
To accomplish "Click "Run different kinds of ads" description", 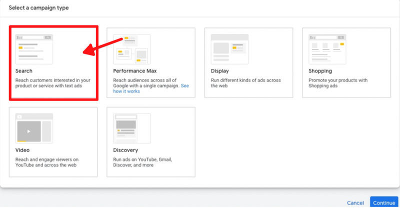I will 245,83.
